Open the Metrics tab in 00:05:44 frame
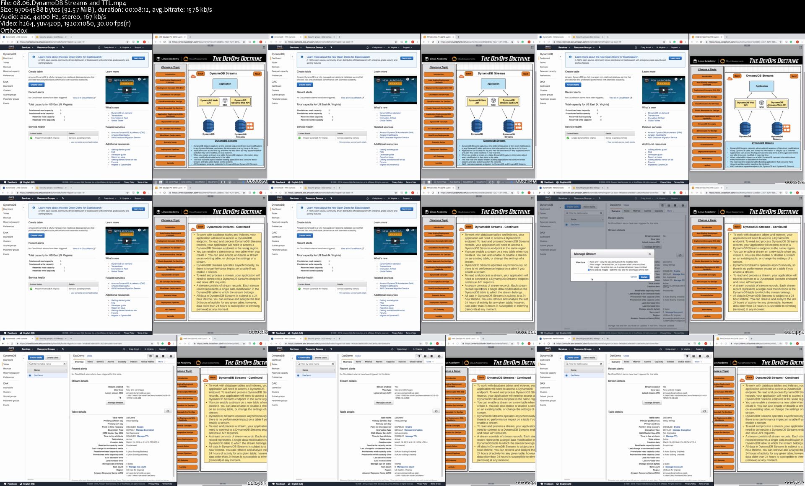 click(100, 362)
